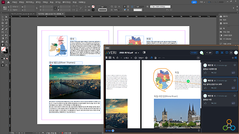
Task: Click the 공유 share button in VERI header
Action: 209,53
